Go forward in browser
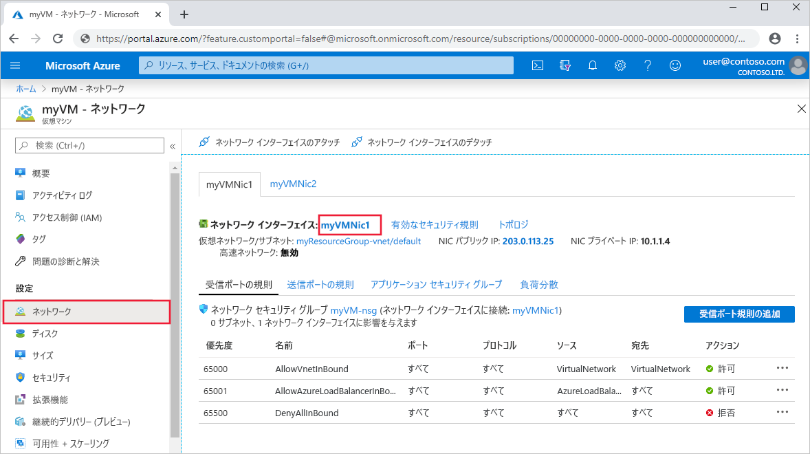Viewport: 810px width, 454px height. (36, 39)
